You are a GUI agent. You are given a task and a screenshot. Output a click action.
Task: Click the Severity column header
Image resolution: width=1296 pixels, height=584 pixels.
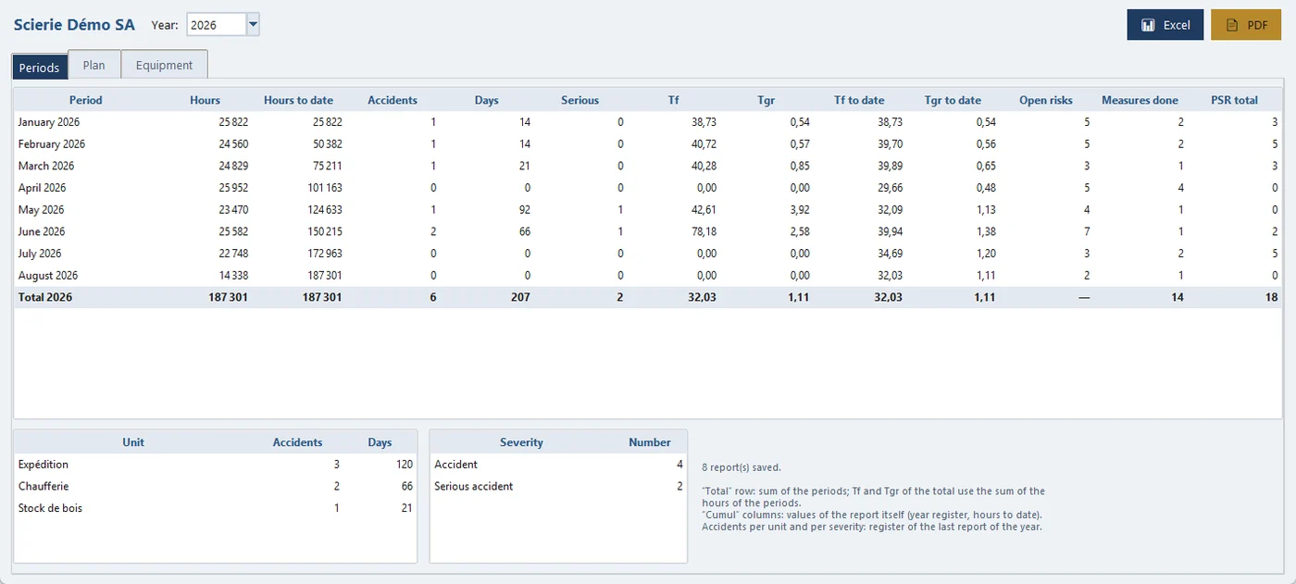coord(521,442)
